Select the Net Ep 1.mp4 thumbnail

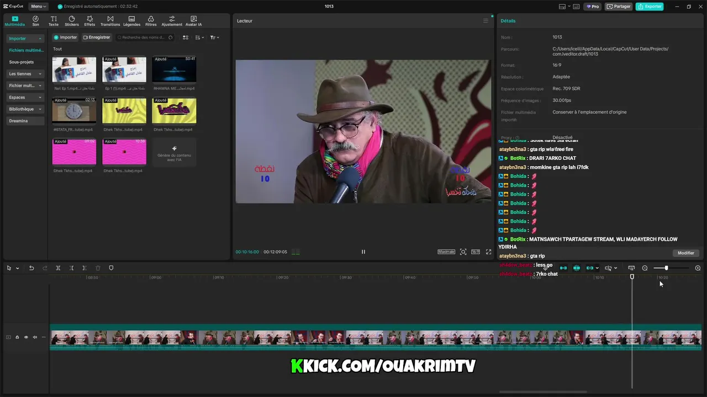click(74, 69)
